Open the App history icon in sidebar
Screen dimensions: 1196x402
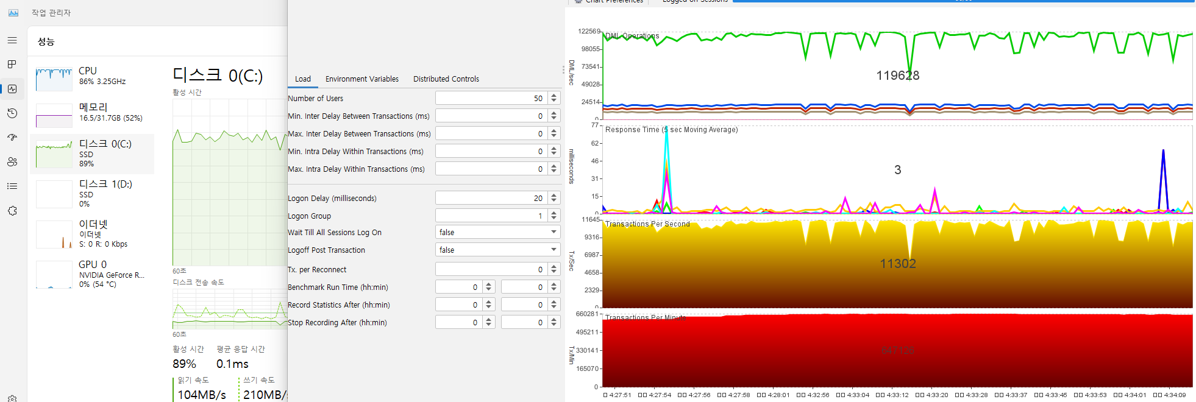click(12, 113)
